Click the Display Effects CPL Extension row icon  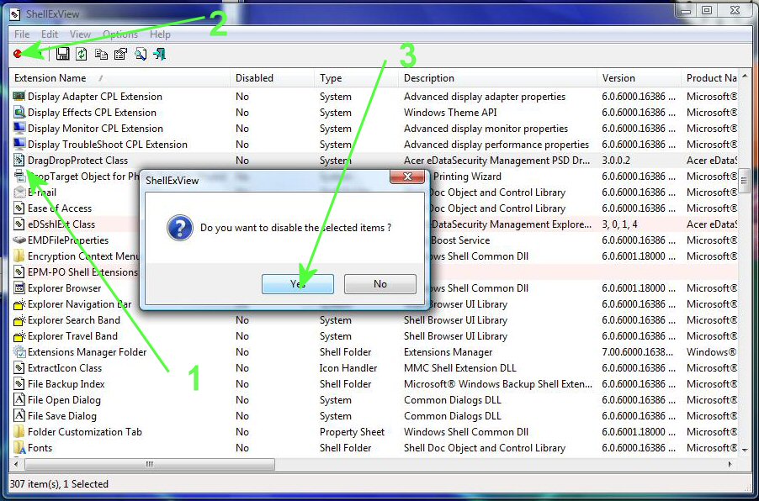(19, 112)
